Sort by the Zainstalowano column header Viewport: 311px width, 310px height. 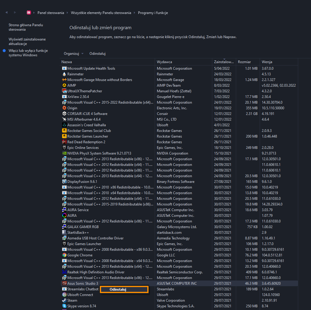[x=224, y=62]
